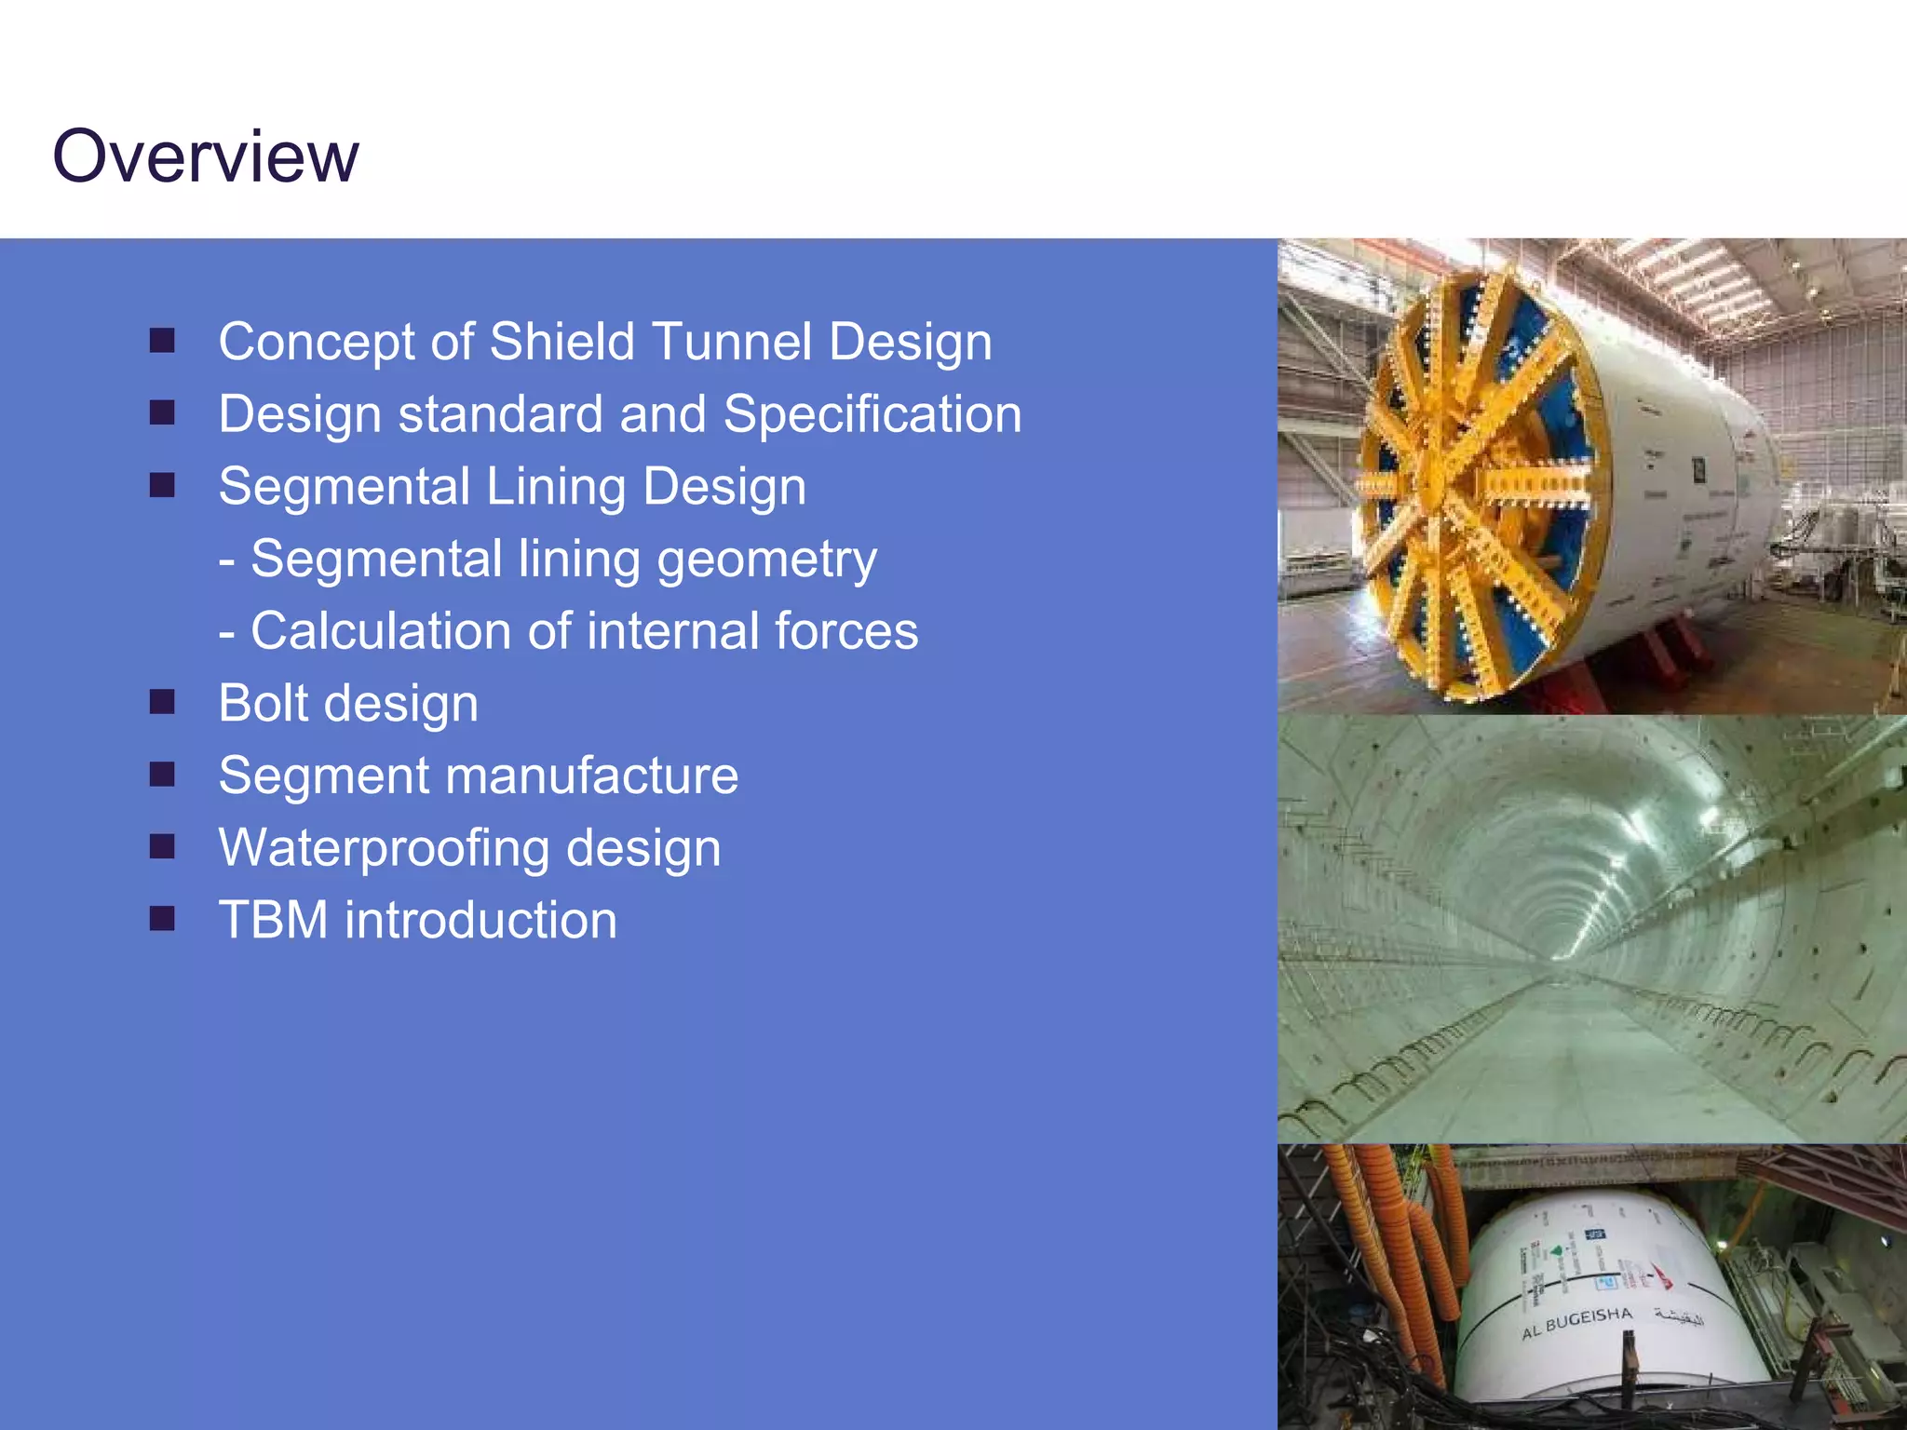Click the bullet next to Concept of Shield
Viewport: 1907px width, 1430px height.
pyautogui.click(x=162, y=341)
